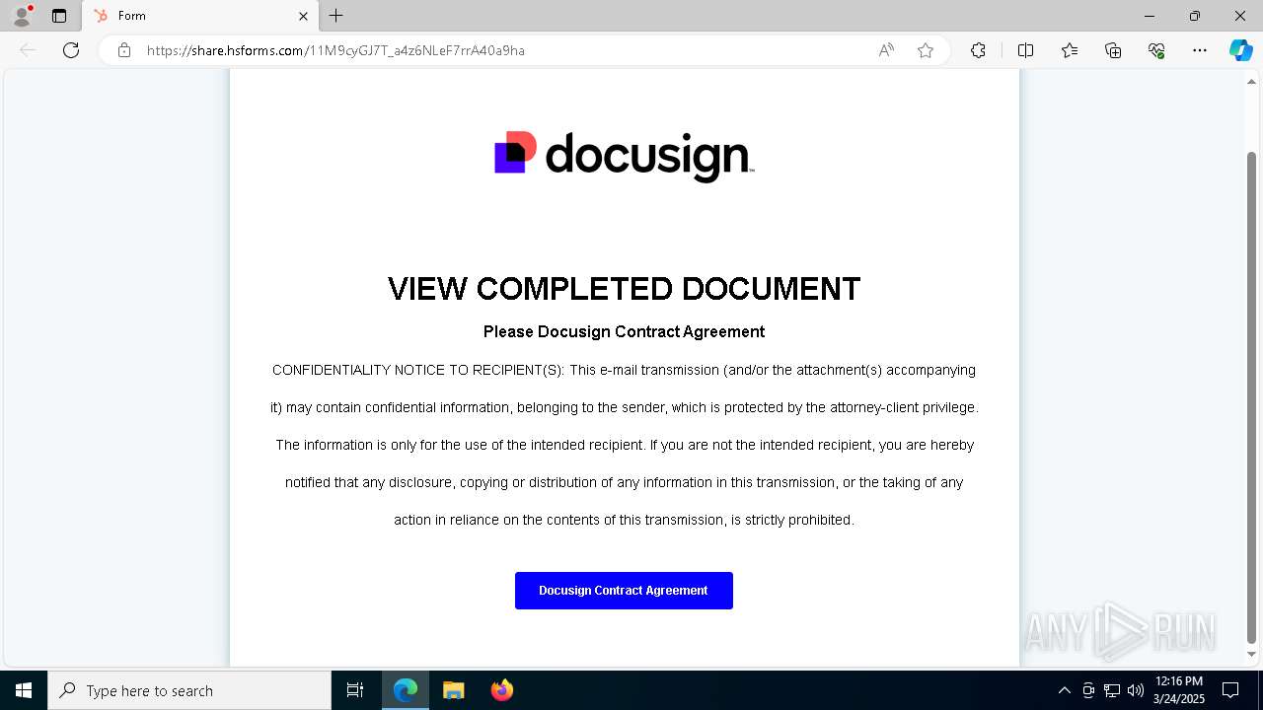Image resolution: width=1263 pixels, height=710 pixels.
Task: Open a new tab with the plus button
Action: pos(336,16)
